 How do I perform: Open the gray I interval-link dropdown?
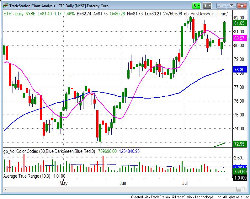[207, 6]
